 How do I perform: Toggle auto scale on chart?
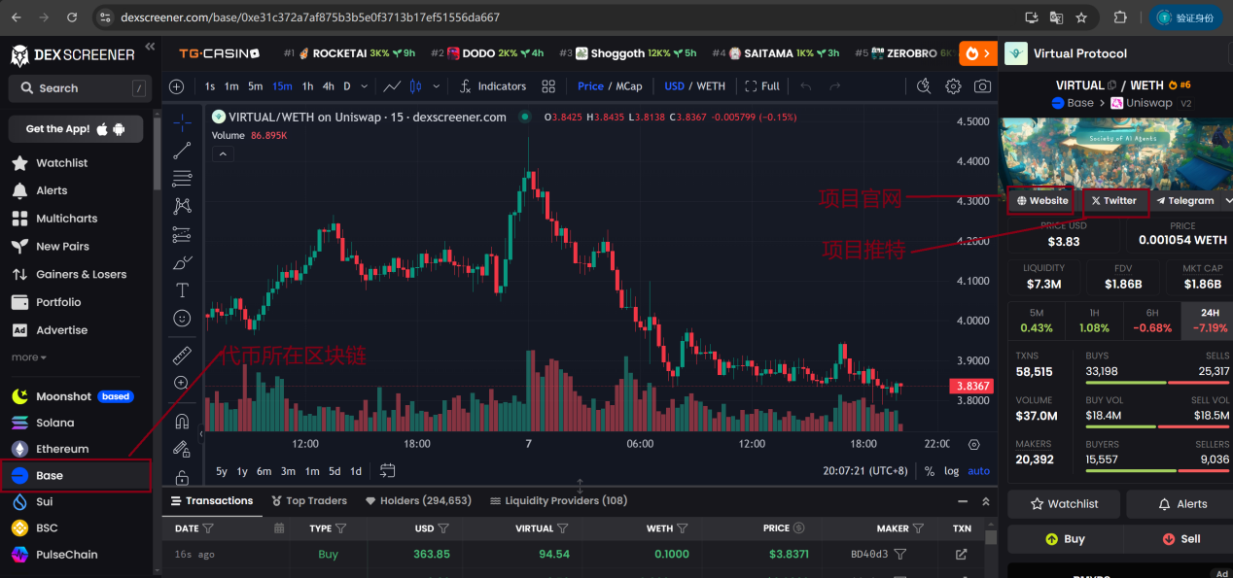[x=978, y=471]
